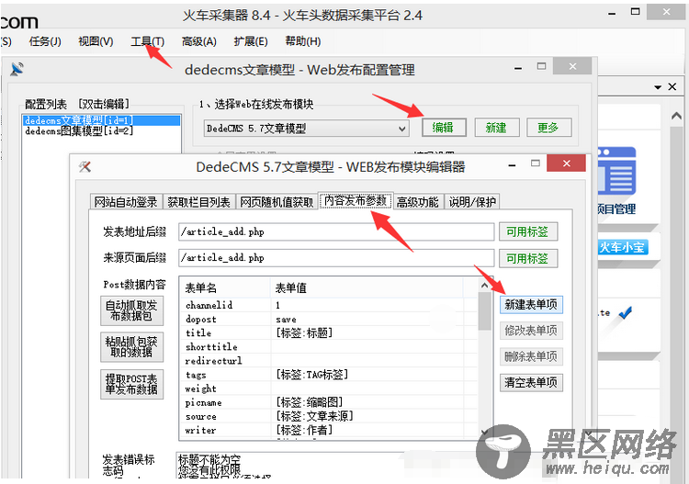Click the 来源页面后缀 input field
Viewport: 689px width, 484px height.
coord(336,258)
